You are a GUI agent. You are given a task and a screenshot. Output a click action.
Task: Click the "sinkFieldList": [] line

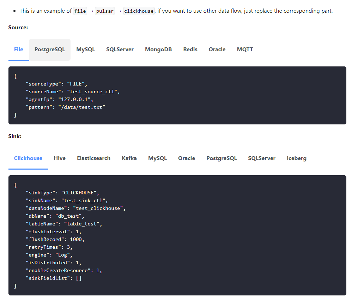pos(54,278)
